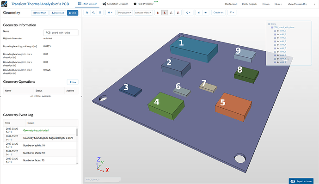Image resolution: width=319 pixels, height=184 pixels.
Task: Click the highlighted surfaces-with-edges render icon
Action: [x=165, y=12]
